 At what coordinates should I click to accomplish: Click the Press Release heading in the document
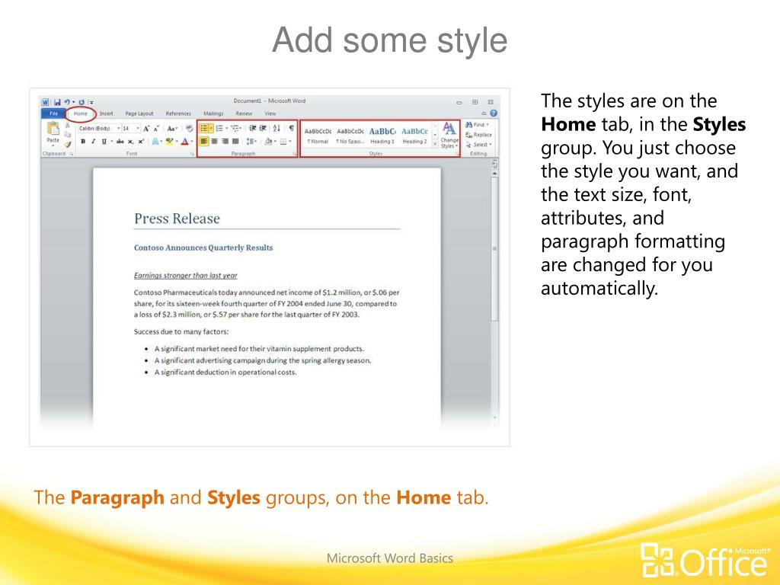pos(177,219)
